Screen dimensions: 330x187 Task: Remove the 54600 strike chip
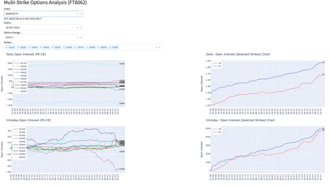64,48
